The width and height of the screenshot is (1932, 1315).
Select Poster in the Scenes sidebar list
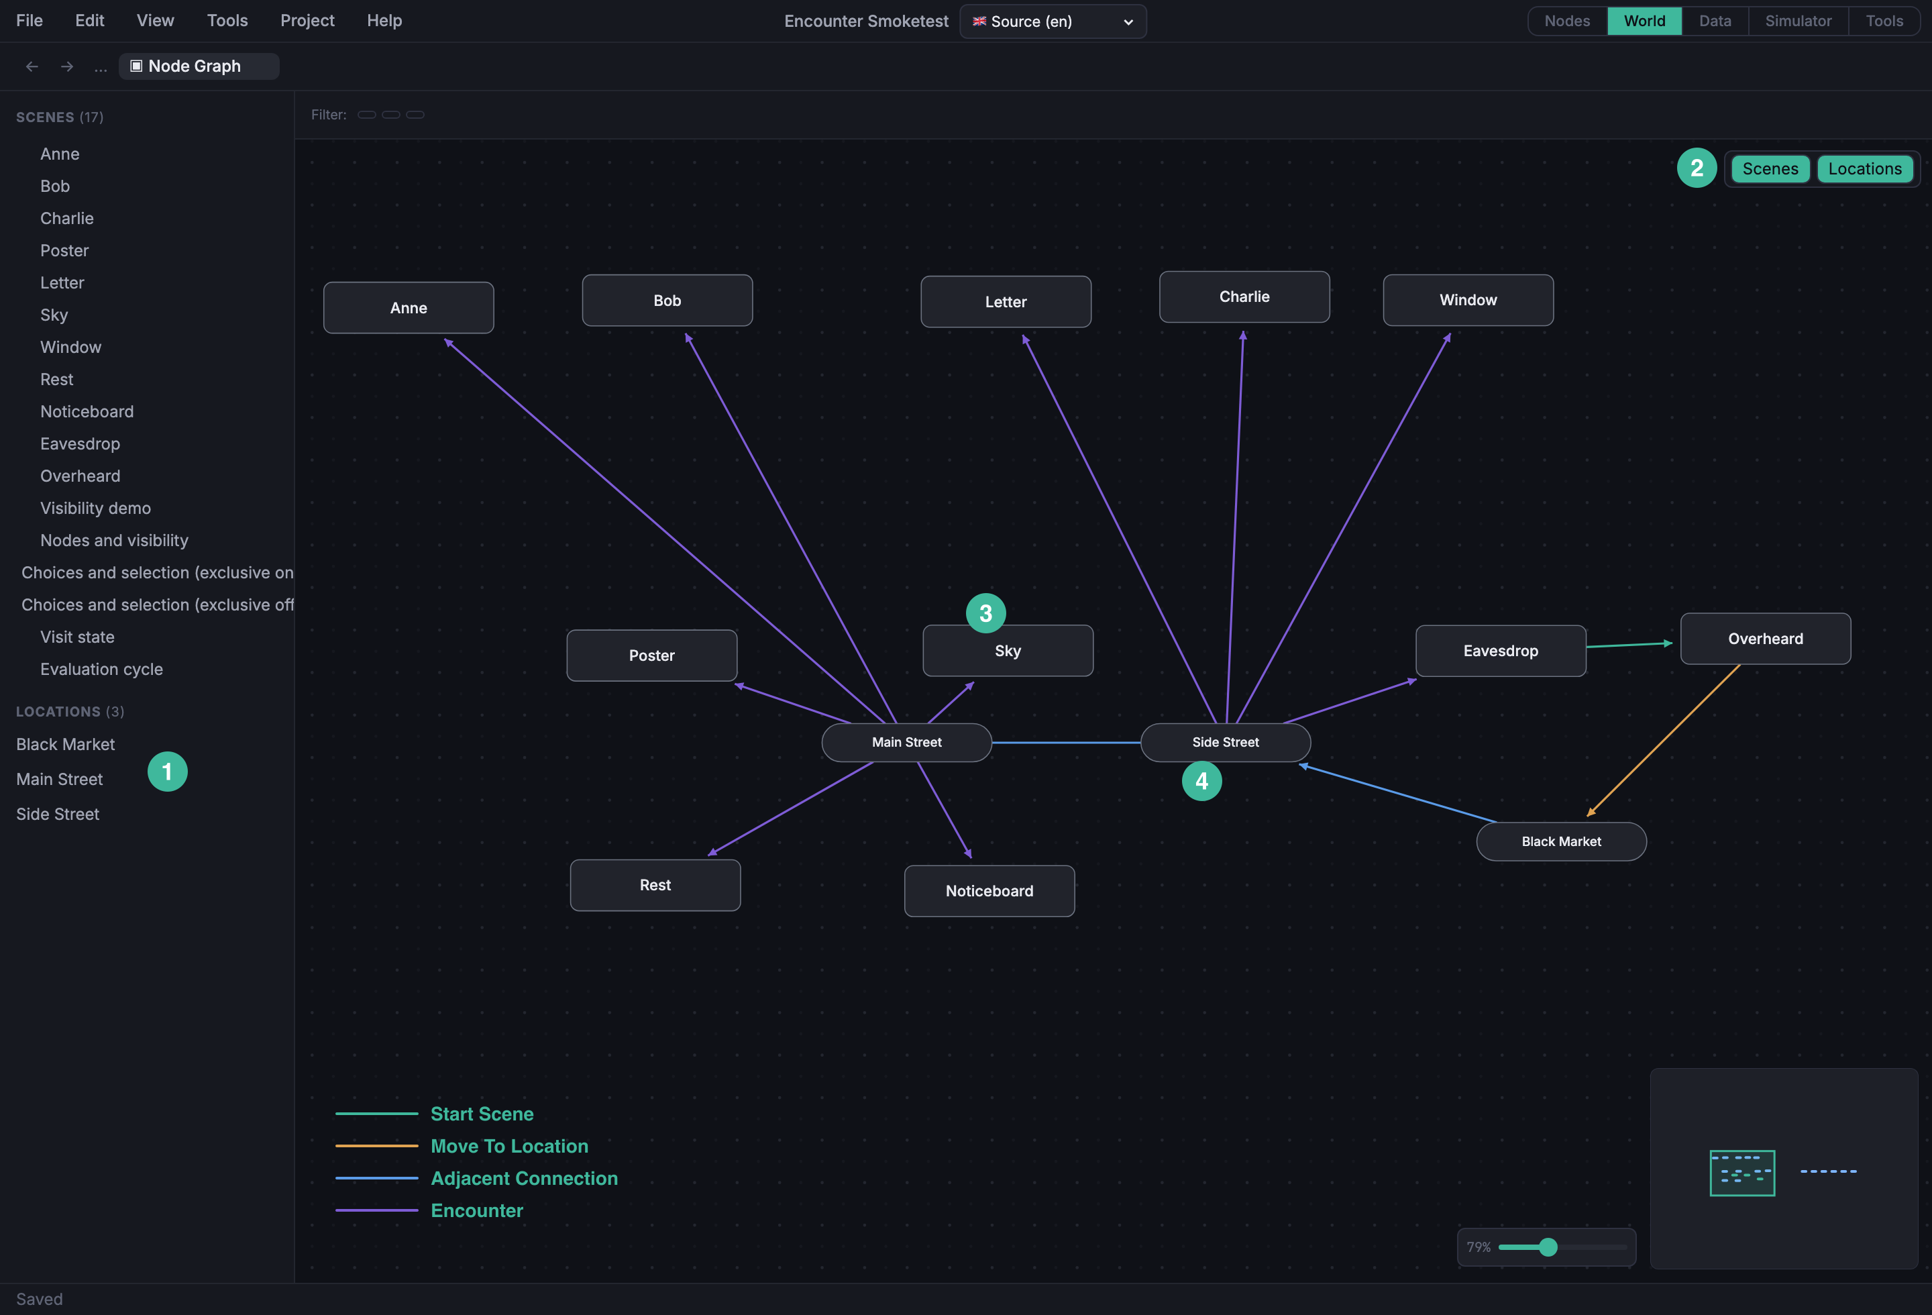64,251
